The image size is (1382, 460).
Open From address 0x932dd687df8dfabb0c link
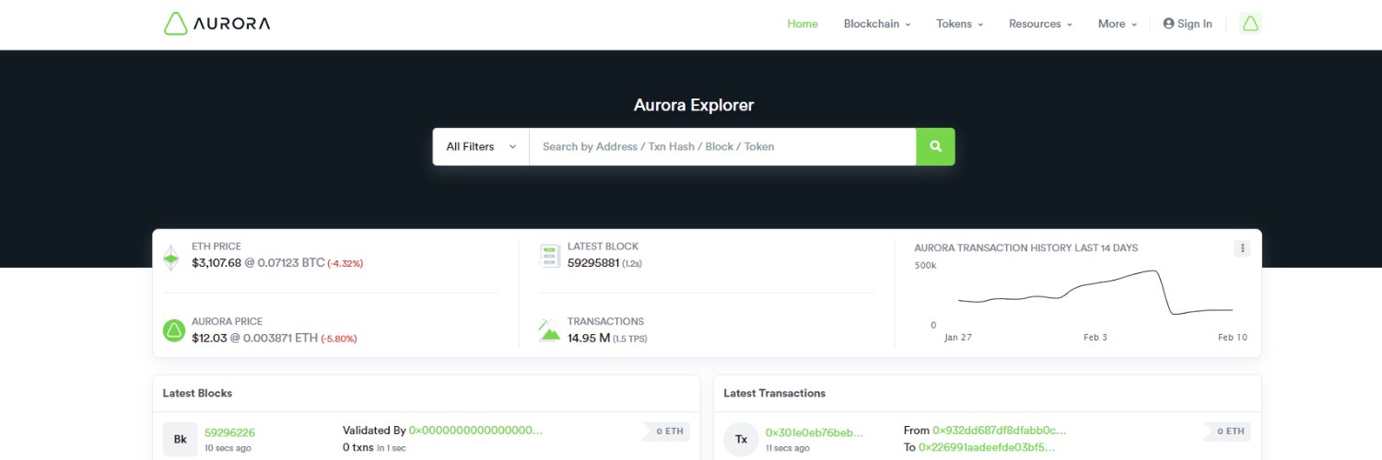pos(1000,430)
